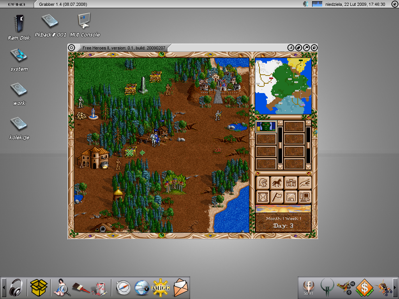Click skeleton monster on the dirt road
This screenshot has height=299, width=399.
(x=218, y=115)
